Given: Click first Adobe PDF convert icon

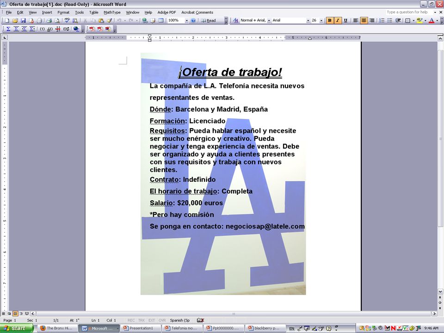Looking at the screenshot, I should point(92,29).
